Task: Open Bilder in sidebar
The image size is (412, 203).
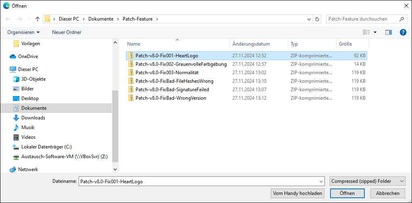Action: pos(27,89)
